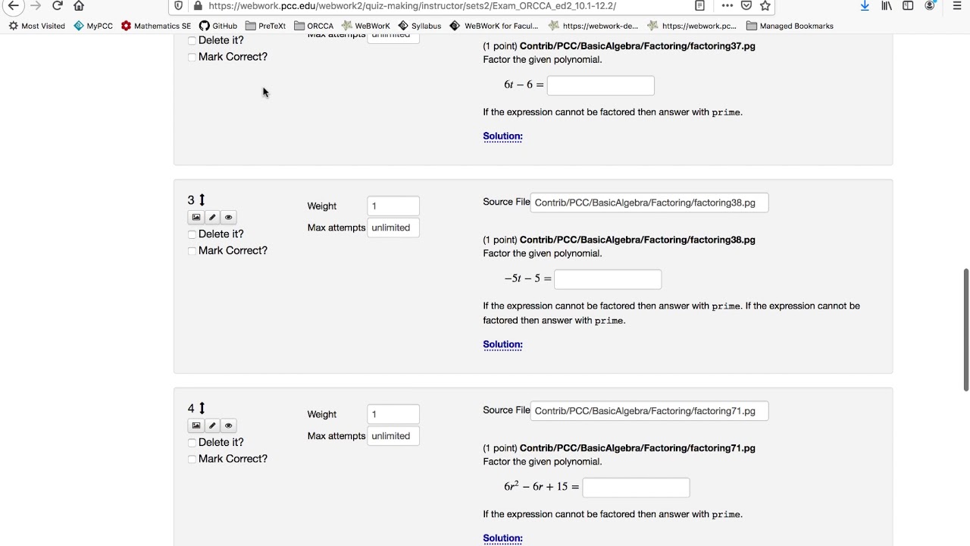Open the MyPCC bookmark
The width and height of the screenshot is (970, 546).
(93, 26)
